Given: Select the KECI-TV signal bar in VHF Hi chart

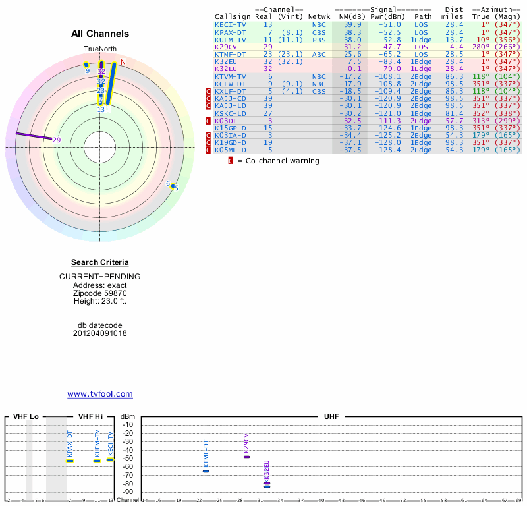Looking at the screenshot, I should [111, 459].
